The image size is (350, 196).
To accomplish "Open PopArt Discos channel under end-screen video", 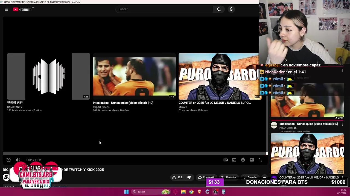I will tap(101, 107).
